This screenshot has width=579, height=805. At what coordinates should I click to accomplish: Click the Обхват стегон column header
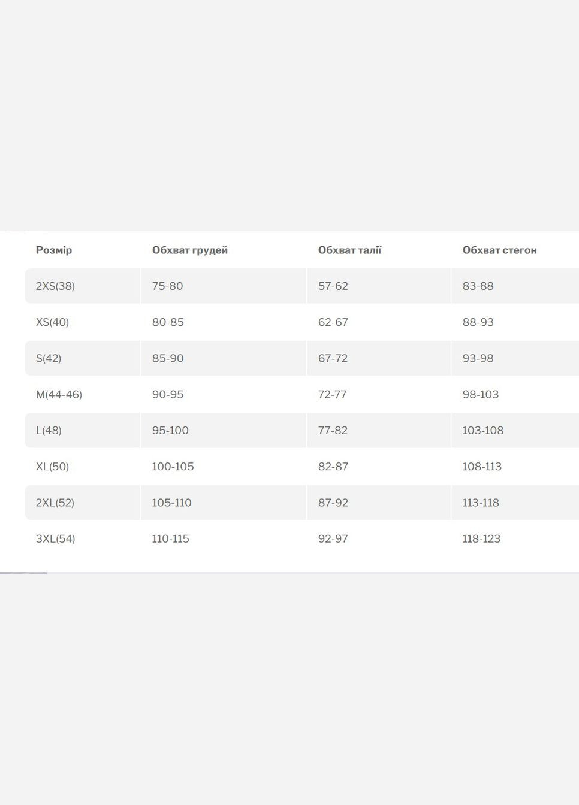coord(499,250)
